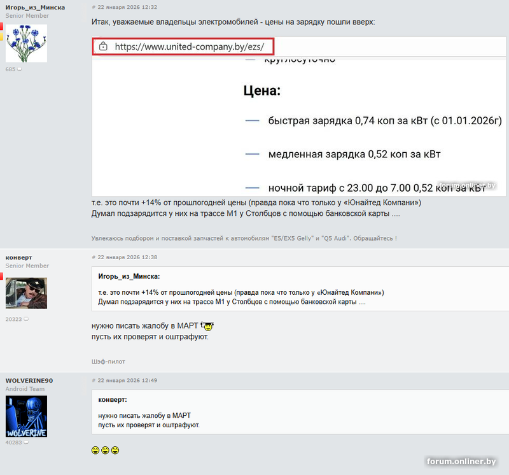Click the speech bubble icon beside 685
Image resolution: width=509 pixels, height=475 pixels.
pos(19,69)
